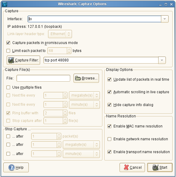Click the capture File name input field
Image resolution: width=176 pixels, height=177 pixels.
(43, 78)
